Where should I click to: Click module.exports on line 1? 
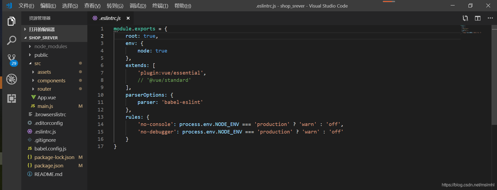click(x=134, y=29)
